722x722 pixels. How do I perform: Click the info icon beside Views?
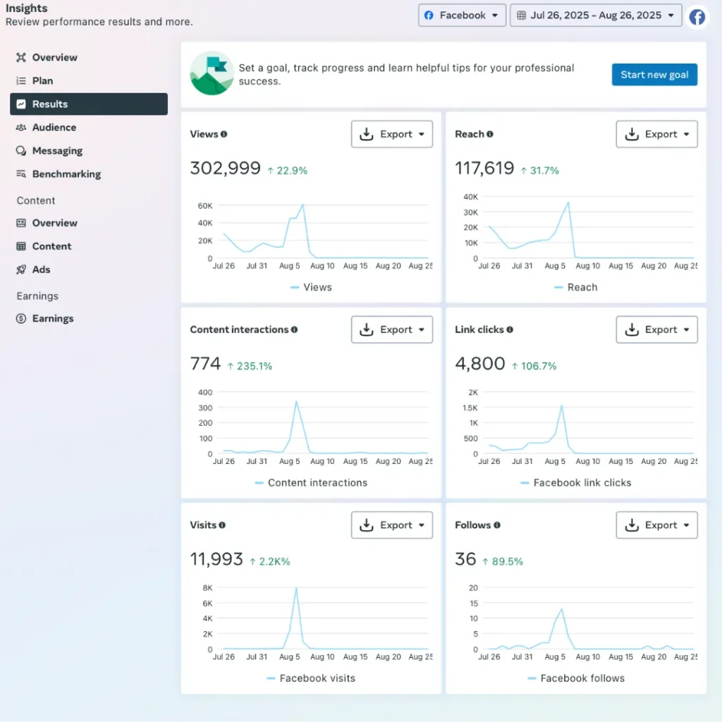pyautogui.click(x=224, y=134)
